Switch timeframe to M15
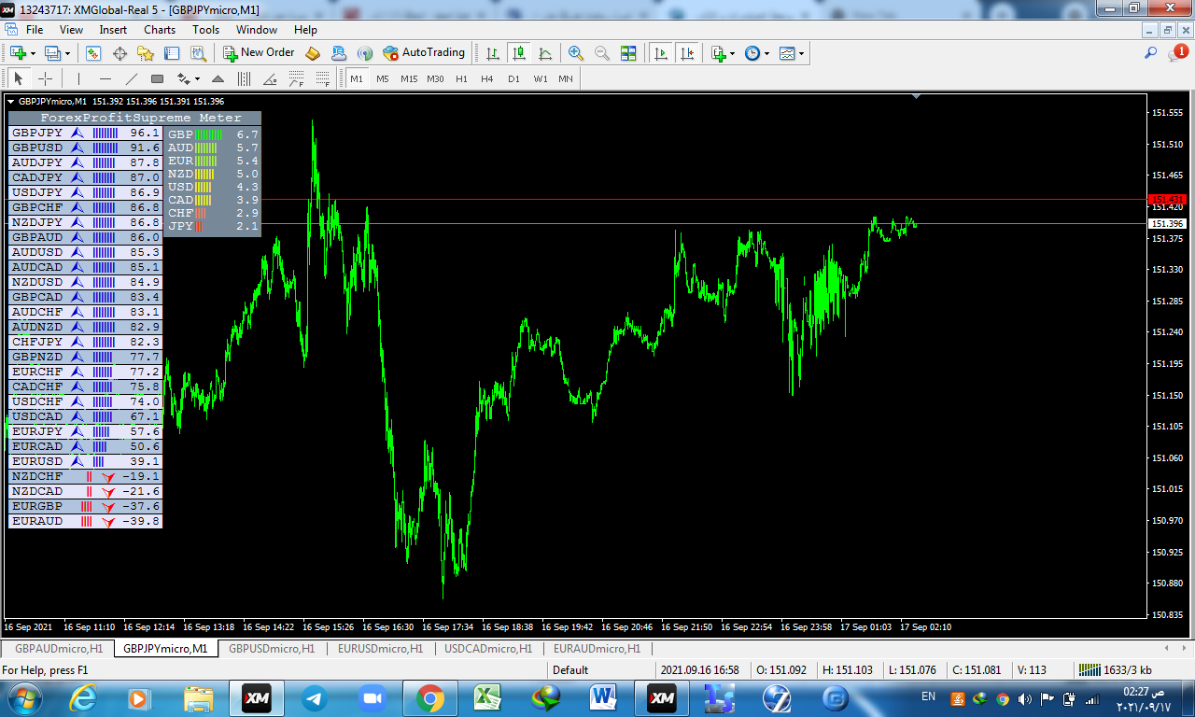Screen dimensions: 1195x717 (409, 78)
